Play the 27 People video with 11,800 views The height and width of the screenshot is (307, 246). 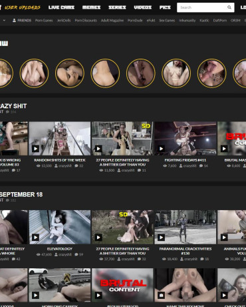[x=98, y=148]
